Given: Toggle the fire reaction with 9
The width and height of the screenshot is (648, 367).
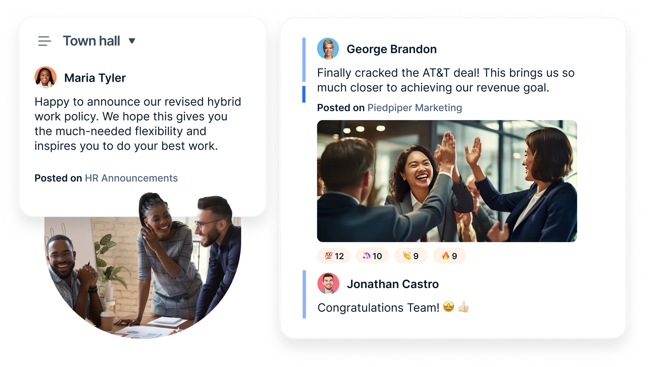Looking at the screenshot, I should pos(449,256).
